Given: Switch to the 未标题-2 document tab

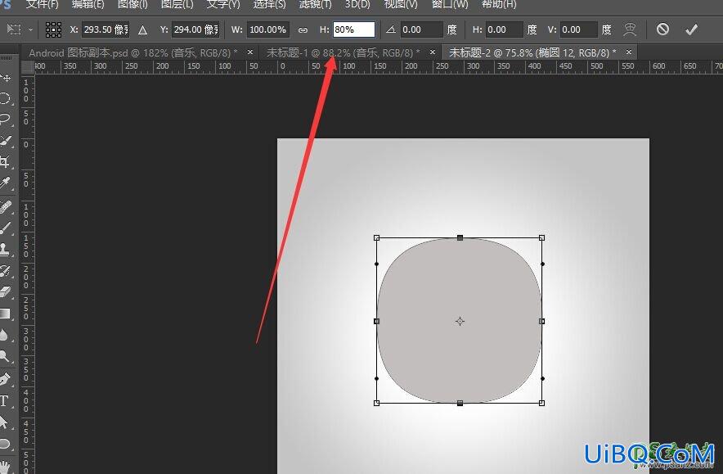Looking at the screenshot, I should tap(532, 52).
